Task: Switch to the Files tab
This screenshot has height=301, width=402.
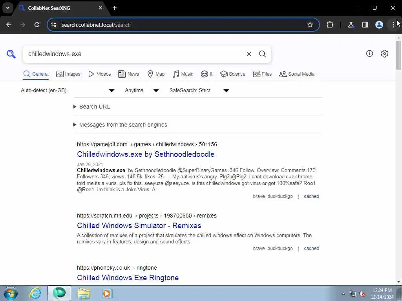Action: point(262,74)
